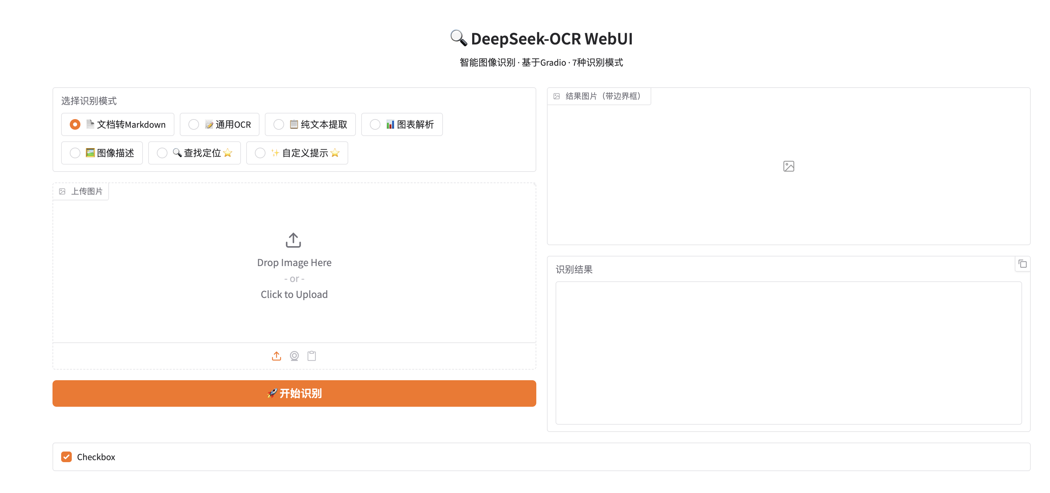Choose the 通用OCR recognition mode
Image resolution: width=1050 pixels, height=493 pixels.
point(194,124)
